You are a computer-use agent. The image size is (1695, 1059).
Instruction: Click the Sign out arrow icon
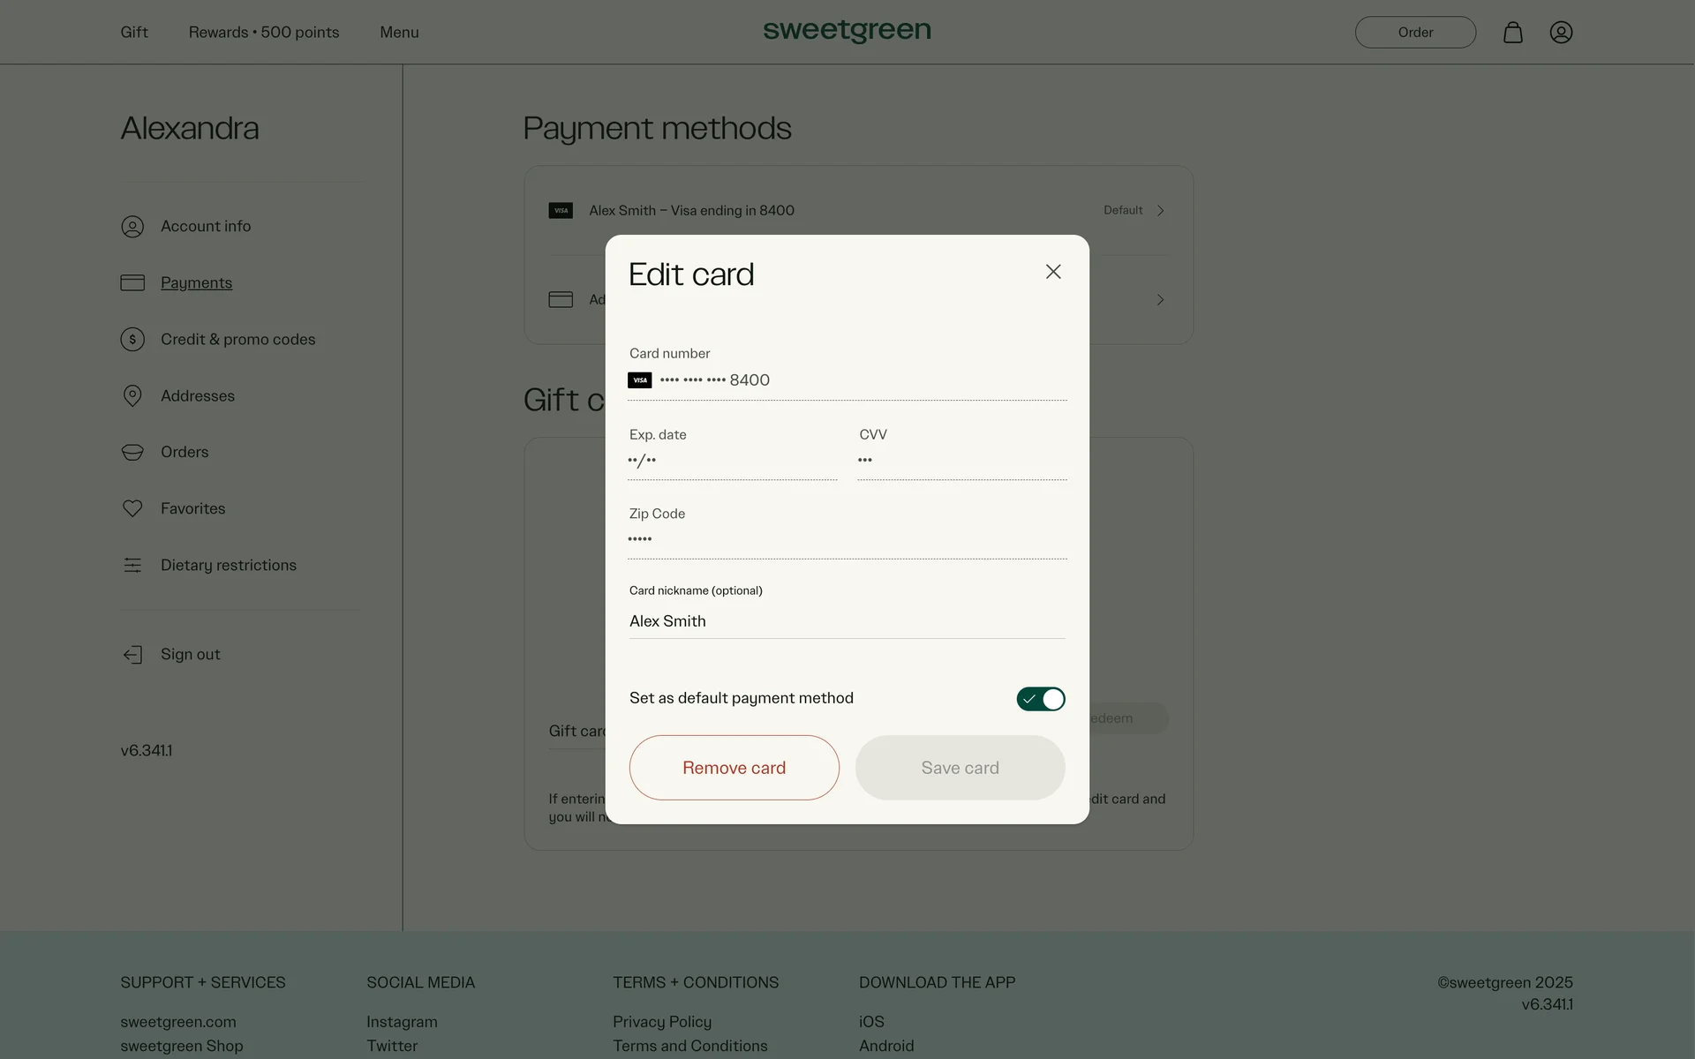tap(132, 655)
